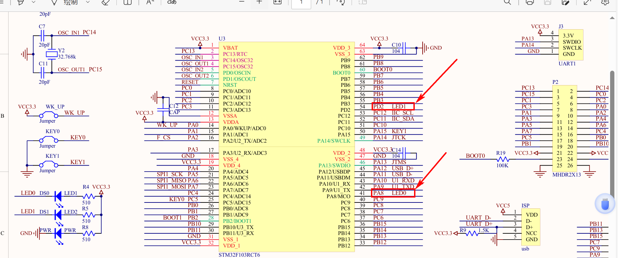The image size is (618, 258).
Task: Click the UART_D+ net label
Action: (x=479, y=224)
